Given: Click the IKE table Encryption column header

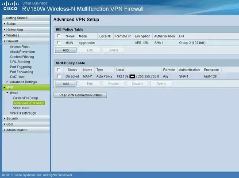Looking at the screenshot, I should click(143, 36).
